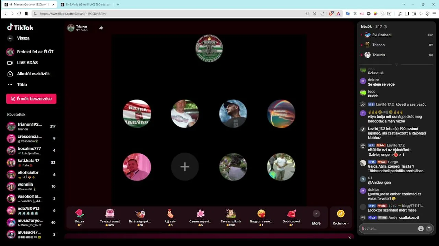The image size is (439, 246).
Task: Open the Nézők info icon
Action: pos(385,27)
